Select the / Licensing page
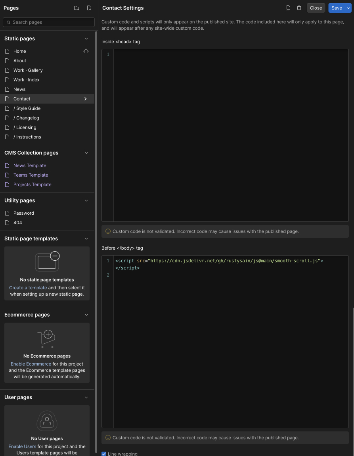Viewport: 354px width, 456px height. pos(25,127)
